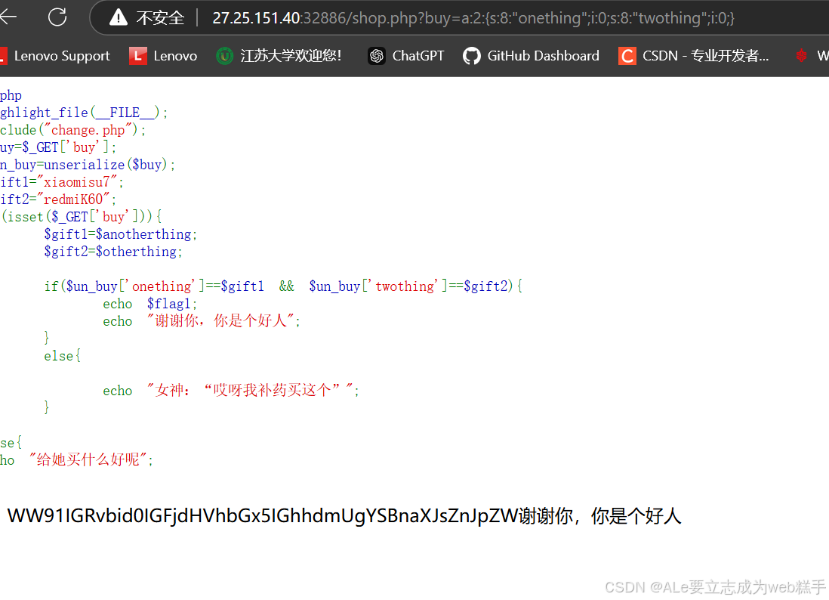Click the unserialize($buy) code line

point(88,165)
